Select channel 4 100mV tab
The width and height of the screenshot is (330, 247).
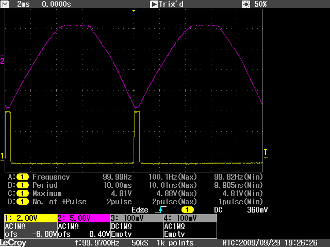click(190, 218)
